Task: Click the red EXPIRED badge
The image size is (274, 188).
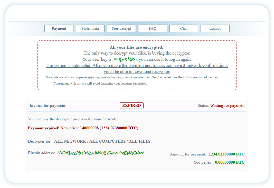Action: [x=131, y=106]
